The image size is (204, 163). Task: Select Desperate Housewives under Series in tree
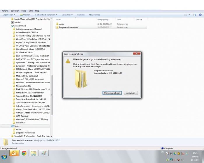click(25, 133)
